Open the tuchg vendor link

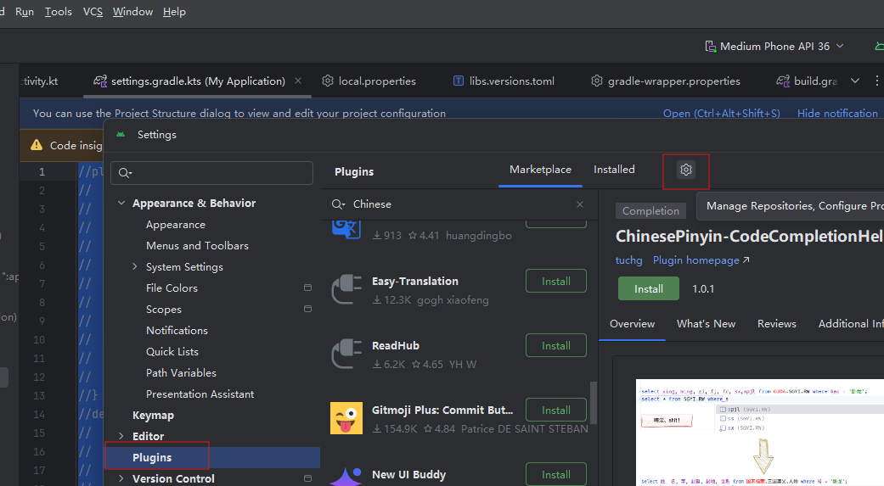(628, 260)
